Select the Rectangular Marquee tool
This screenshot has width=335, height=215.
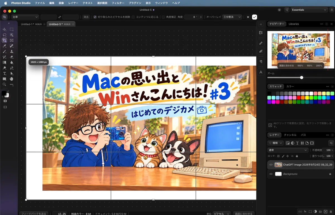click(11, 29)
